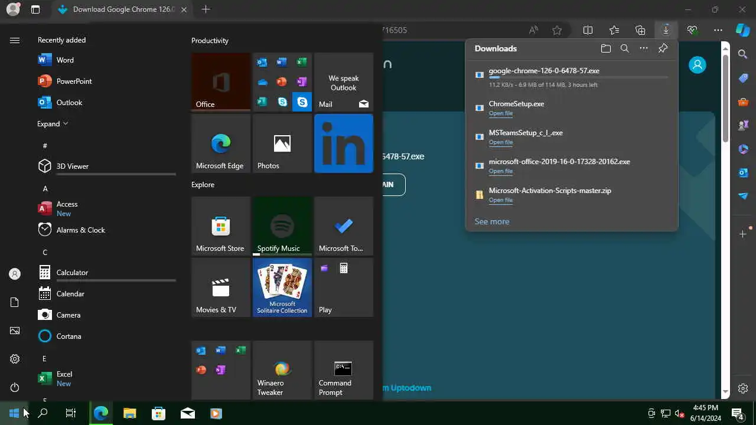The image size is (756, 425).
Task: Search downloads in Downloads panel
Action: tap(624, 48)
